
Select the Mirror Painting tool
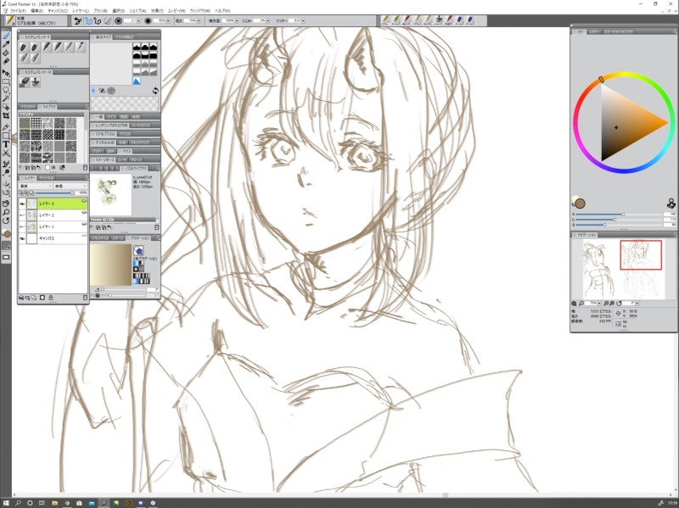(6, 185)
